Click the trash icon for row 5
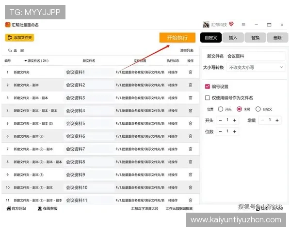 pos(190,123)
